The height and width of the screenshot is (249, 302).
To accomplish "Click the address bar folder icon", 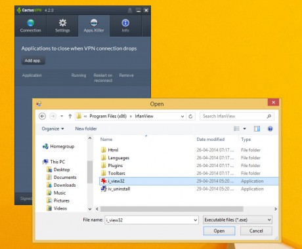I will [x=79, y=116].
